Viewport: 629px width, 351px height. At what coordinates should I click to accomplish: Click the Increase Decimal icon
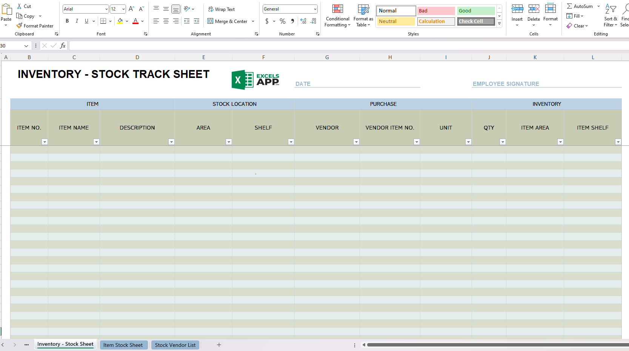click(x=303, y=21)
